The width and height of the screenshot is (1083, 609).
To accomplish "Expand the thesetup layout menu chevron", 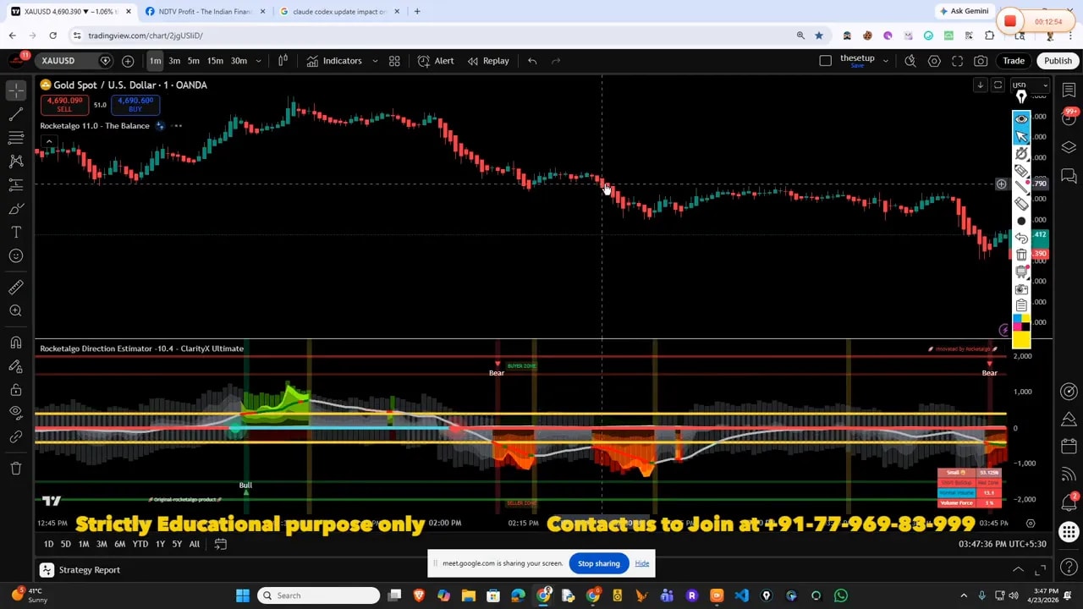I will pyautogui.click(x=885, y=61).
